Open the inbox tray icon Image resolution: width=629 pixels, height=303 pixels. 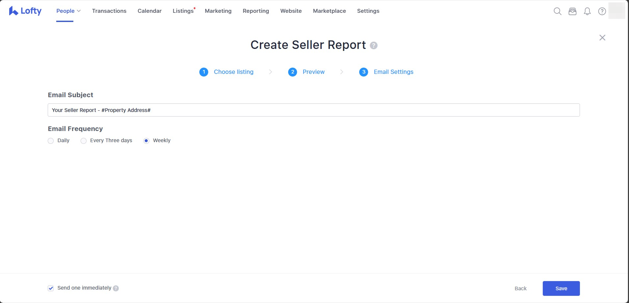point(572,11)
